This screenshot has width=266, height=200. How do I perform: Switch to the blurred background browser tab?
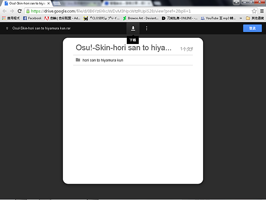[127, 3]
